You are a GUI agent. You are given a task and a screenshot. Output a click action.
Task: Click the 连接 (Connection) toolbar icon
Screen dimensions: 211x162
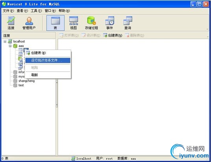pos(11,23)
